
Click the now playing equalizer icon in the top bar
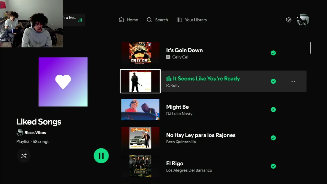point(80,20)
